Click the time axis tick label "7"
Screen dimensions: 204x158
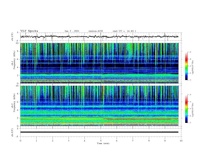click(133, 141)
